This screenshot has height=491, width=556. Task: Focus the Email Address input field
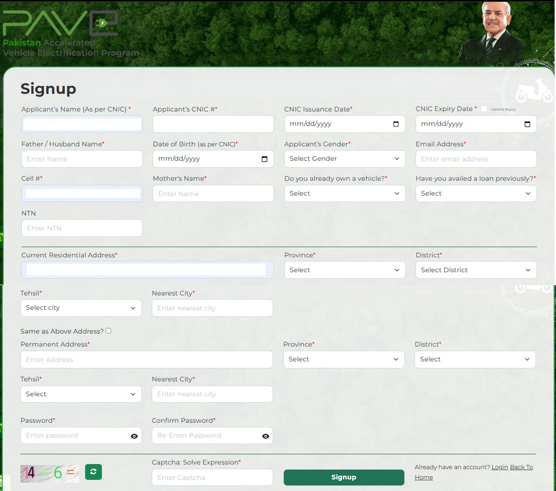pyautogui.click(x=476, y=159)
